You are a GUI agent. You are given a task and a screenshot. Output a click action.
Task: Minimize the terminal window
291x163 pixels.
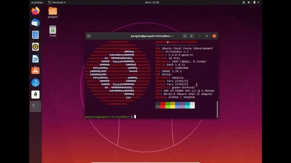200,36
